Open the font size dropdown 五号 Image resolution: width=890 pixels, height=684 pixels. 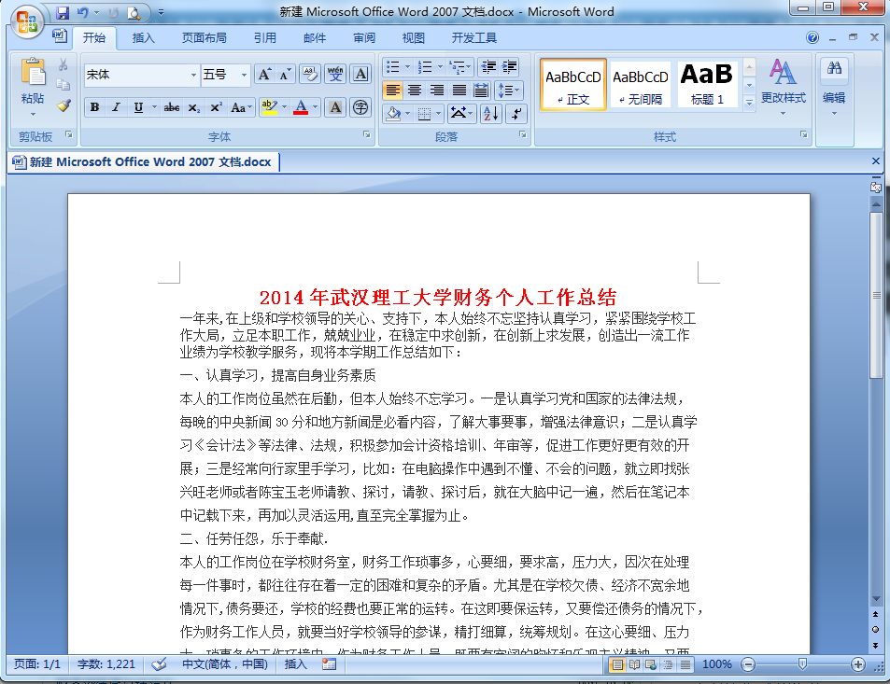(244, 75)
